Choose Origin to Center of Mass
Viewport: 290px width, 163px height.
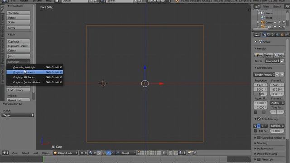[35, 82]
